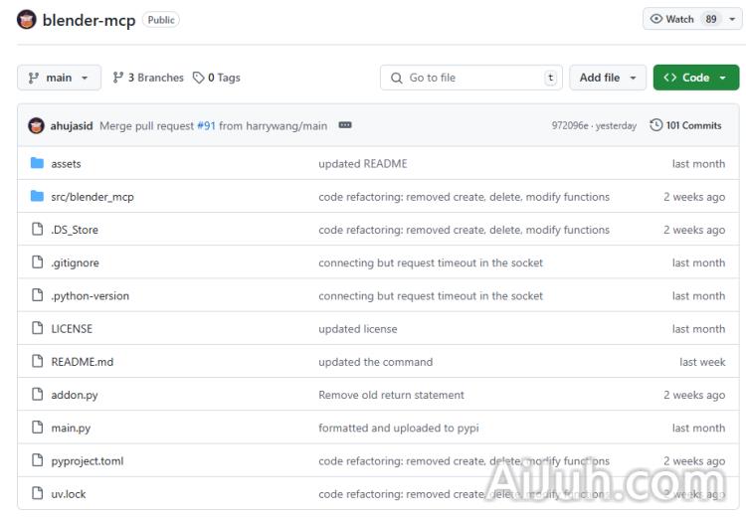This screenshot has width=746, height=522.
Task: Open the README.md file
Action: tap(82, 362)
